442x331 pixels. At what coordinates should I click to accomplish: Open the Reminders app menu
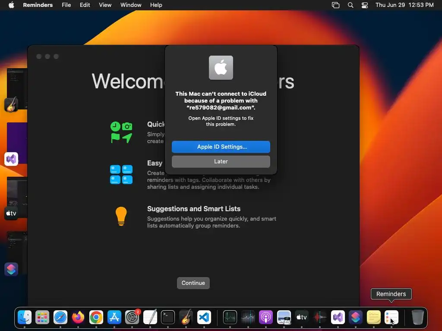(x=38, y=5)
